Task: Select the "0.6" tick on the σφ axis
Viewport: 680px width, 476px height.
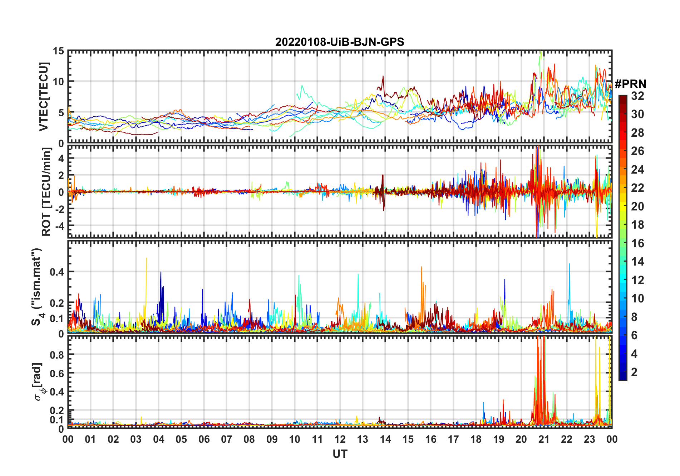Action: click(58, 373)
